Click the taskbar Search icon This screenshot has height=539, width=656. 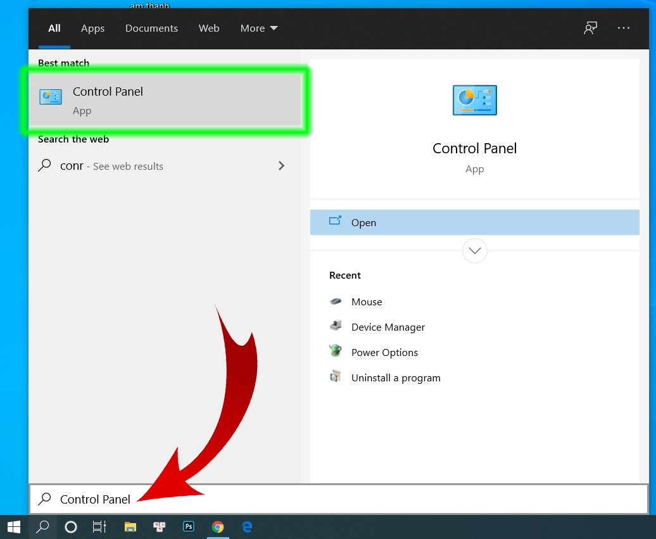pos(42,527)
